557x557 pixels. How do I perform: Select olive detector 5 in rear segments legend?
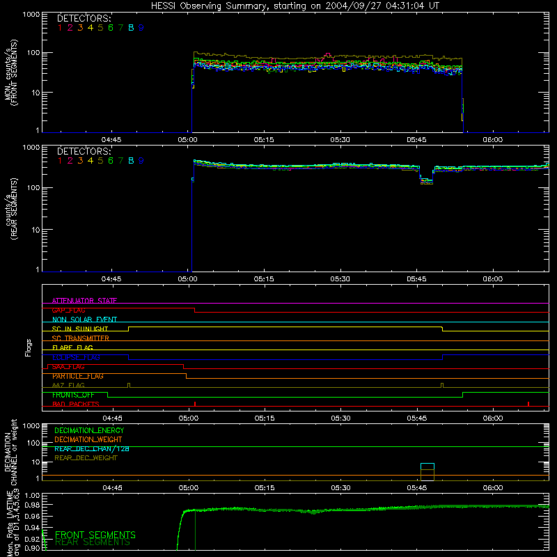point(100,161)
